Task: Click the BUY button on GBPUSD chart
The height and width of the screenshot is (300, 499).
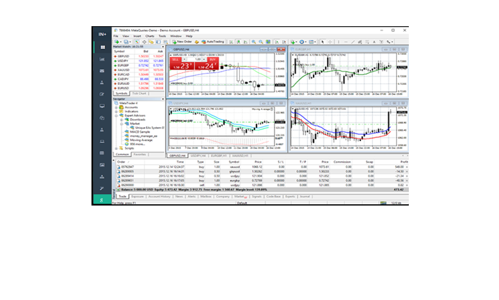Action: [212, 59]
